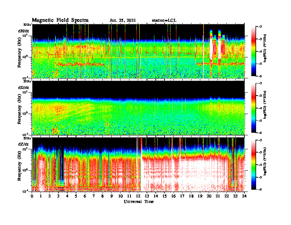Click hour 21 on the time axis
291x225 pixels.
click(218, 196)
